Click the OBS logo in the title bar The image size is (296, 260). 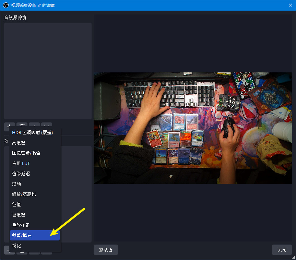pos(6,5)
